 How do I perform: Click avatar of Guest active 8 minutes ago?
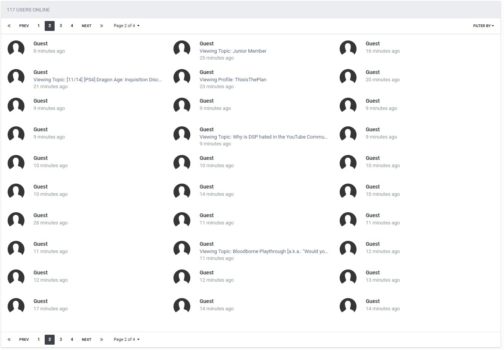click(16, 49)
